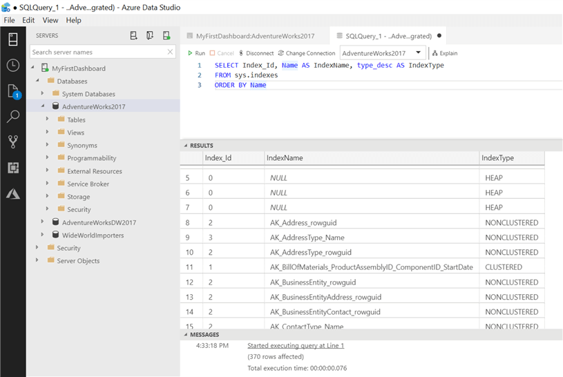The height and width of the screenshot is (377, 563).
Task: Open the AdventureWorks2017 database dropdown
Action: coord(383,53)
